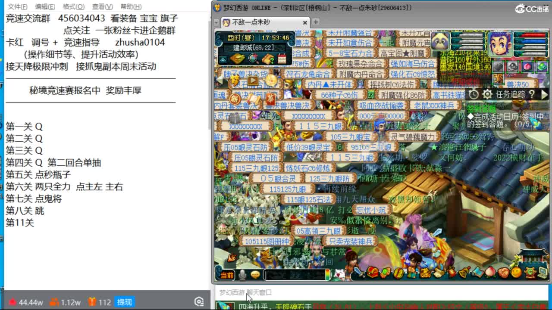Click the viewers count 1.12w icon
The height and width of the screenshot is (310, 552).
coord(65,302)
